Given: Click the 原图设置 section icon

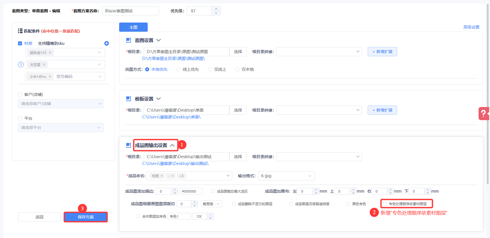Looking at the screenshot, I should [x=129, y=40].
